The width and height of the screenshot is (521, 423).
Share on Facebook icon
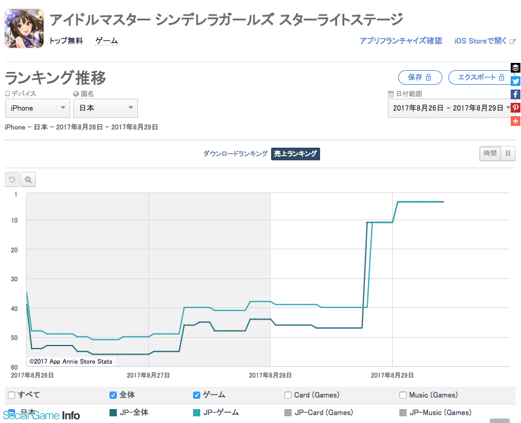pyautogui.click(x=516, y=94)
